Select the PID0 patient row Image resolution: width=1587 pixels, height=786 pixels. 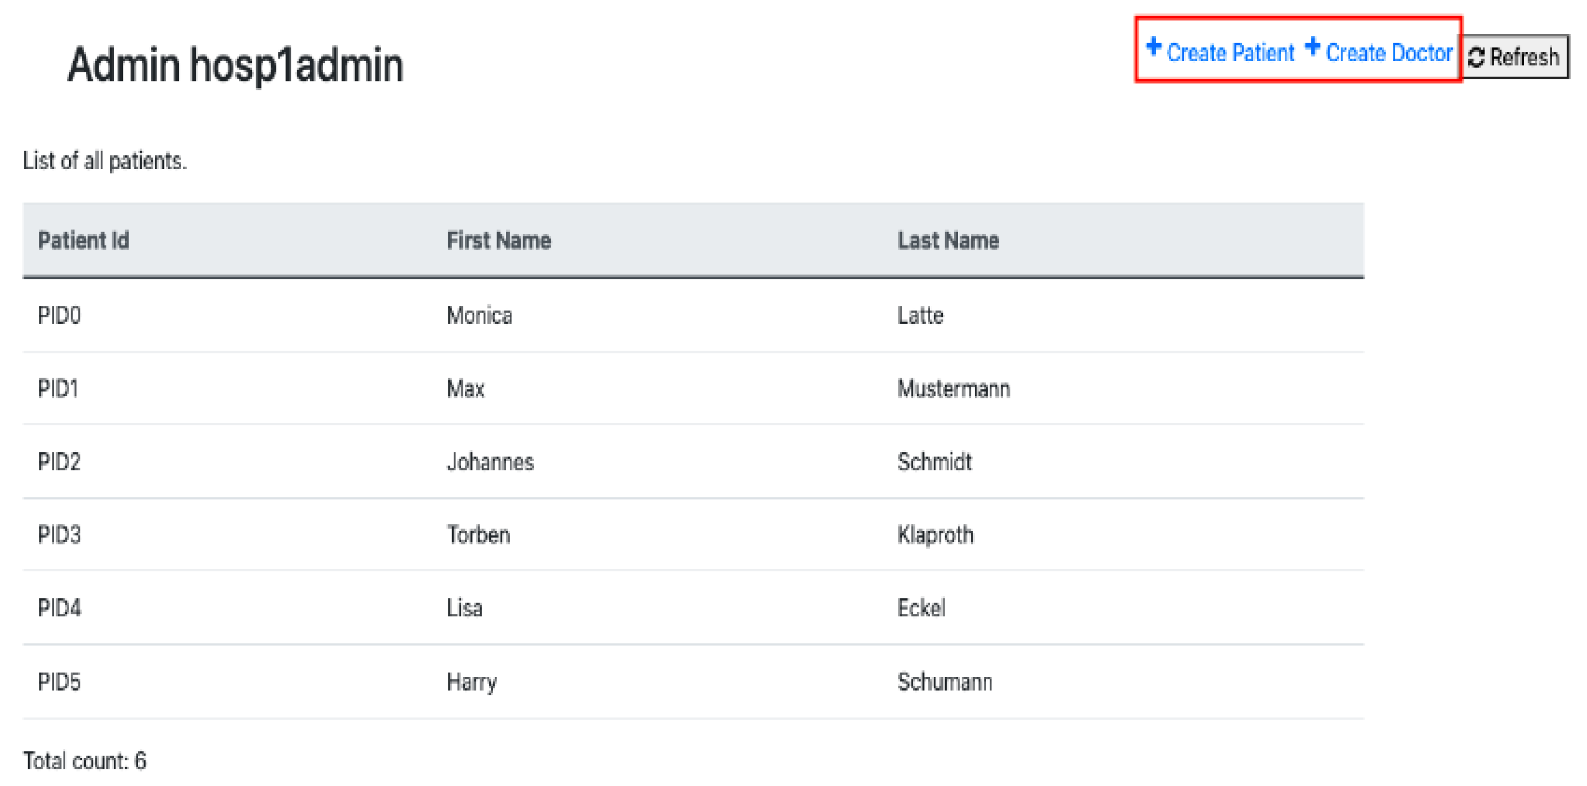59,316
